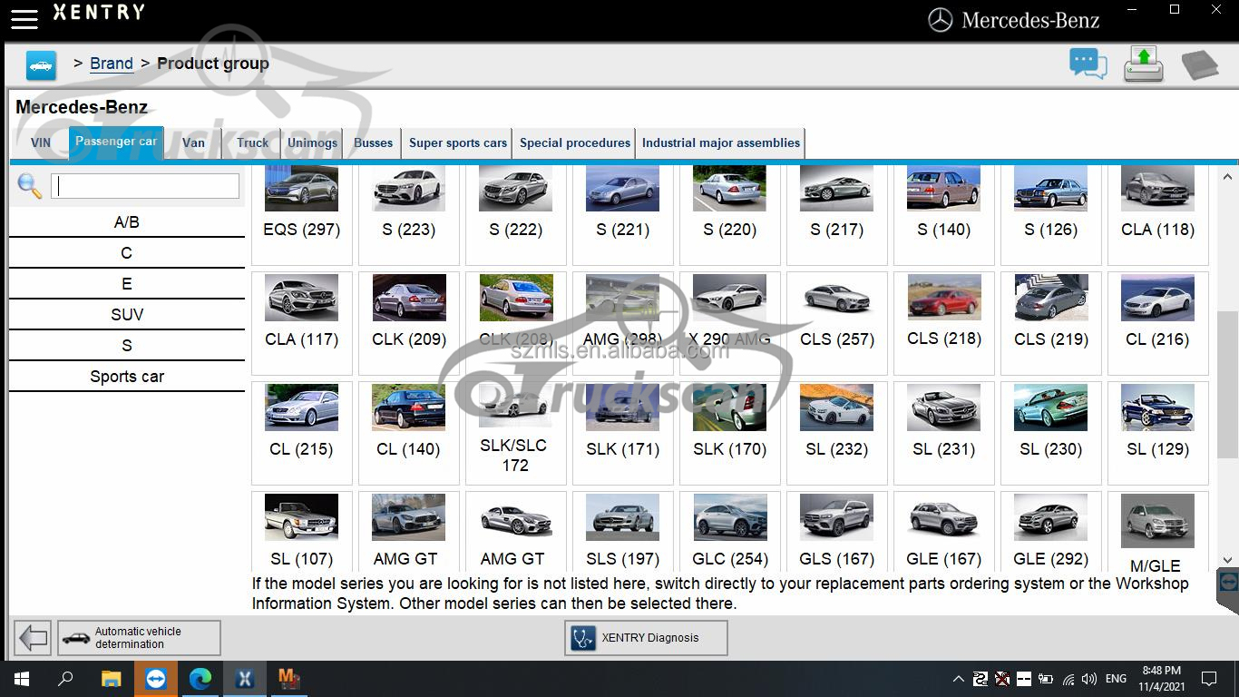The image size is (1239, 697).
Task: Open the Super sports cars tab
Action: coord(458,142)
